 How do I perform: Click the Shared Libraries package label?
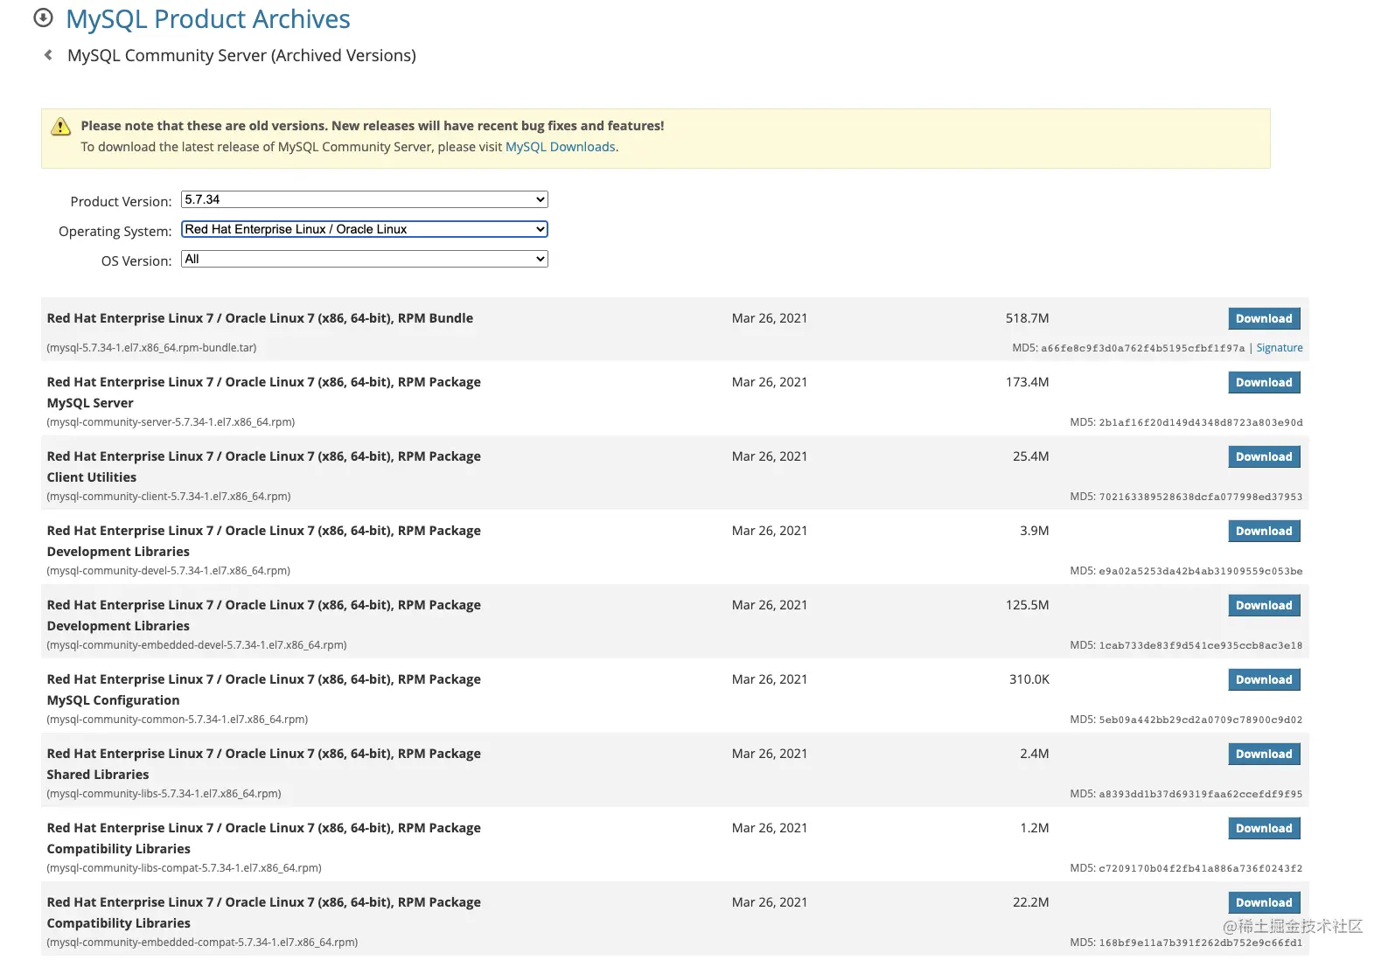tap(98, 775)
